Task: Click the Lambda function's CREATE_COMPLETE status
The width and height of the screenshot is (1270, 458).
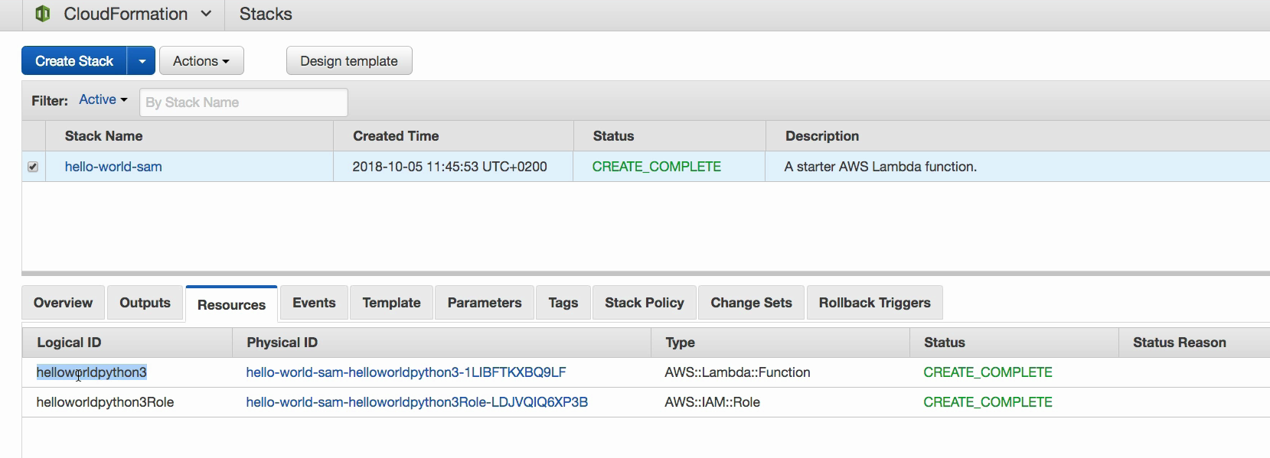Action: point(988,372)
